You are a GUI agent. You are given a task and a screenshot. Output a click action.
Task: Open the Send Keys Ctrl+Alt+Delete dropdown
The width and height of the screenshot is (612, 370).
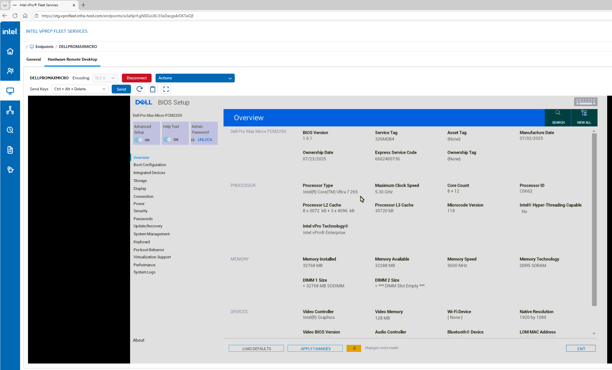click(x=80, y=89)
